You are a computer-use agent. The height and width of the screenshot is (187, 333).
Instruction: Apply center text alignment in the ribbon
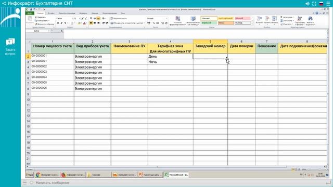coord(95,23)
